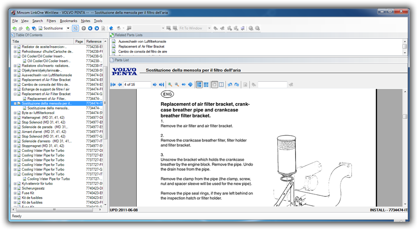Open the File menu
The image size is (418, 230).
pyautogui.click(x=15, y=21)
